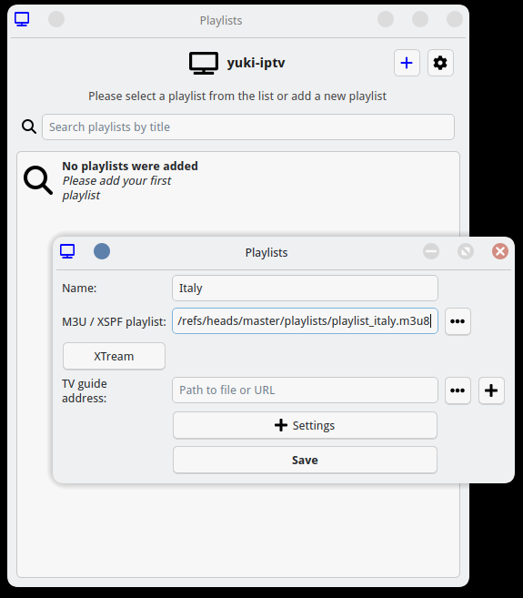
Task: Add another TV guide address with plus icon
Action: [491, 390]
